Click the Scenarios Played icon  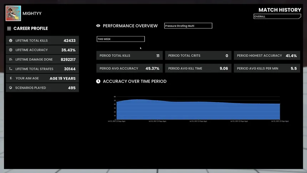11,88
